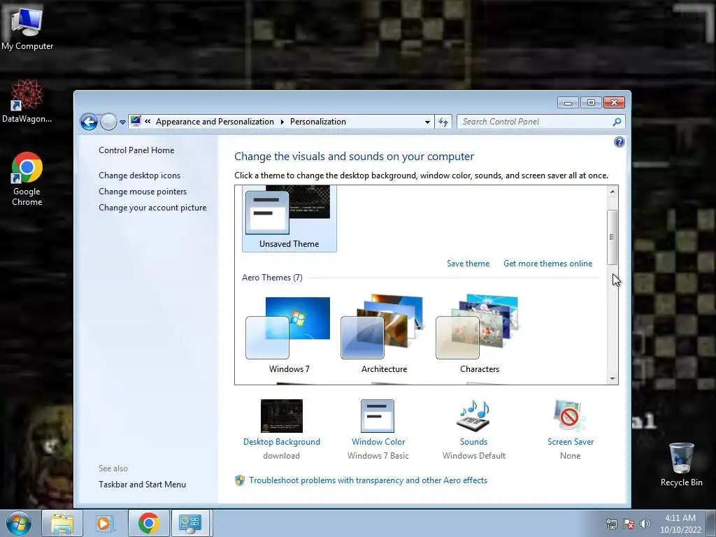Click the Desktop Background link text
The height and width of the screenshot is (537, 716).
click(281, 442)
